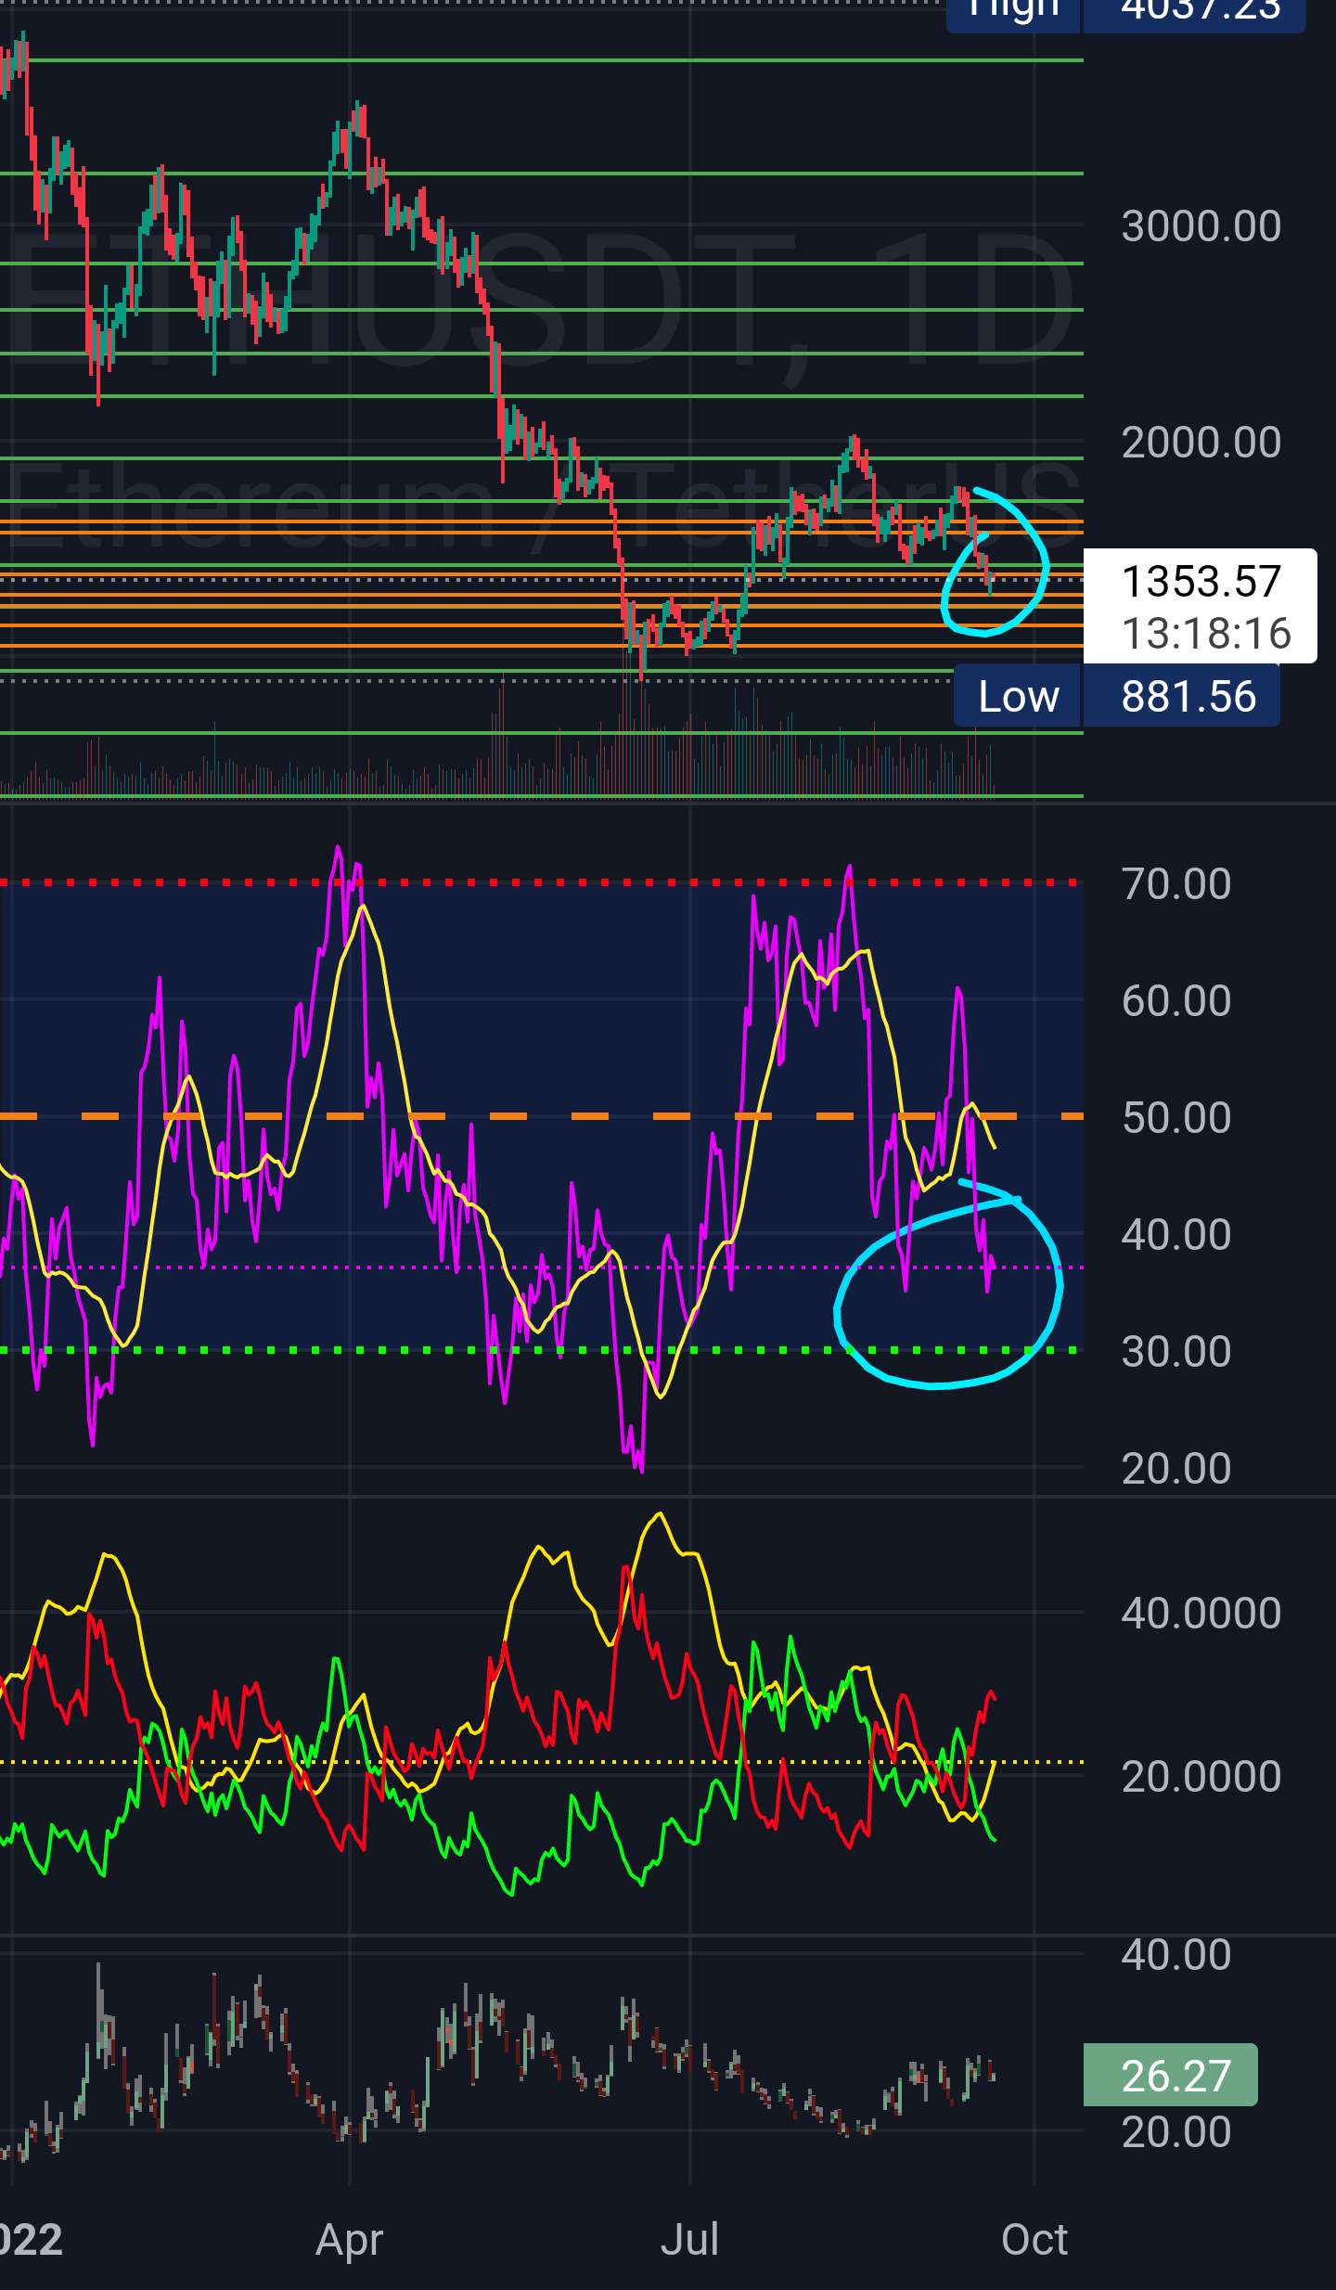This screenshot has height=2290, width=1336.
Task: Click the ADX pane 20.0000 axis label
Action: 1201,1777
